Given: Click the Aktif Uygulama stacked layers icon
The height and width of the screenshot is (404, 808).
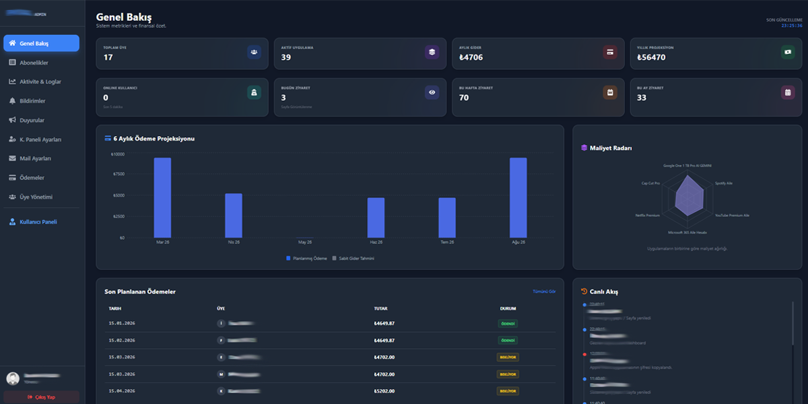Looking at the screenshot, I should tap(431, 51).
